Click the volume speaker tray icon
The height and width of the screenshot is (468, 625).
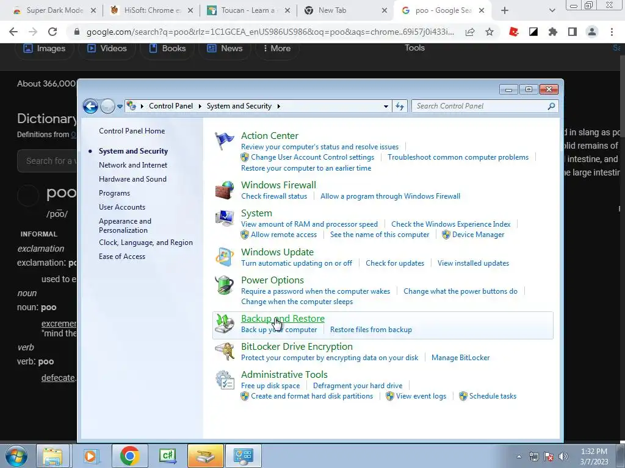point(563,456)
